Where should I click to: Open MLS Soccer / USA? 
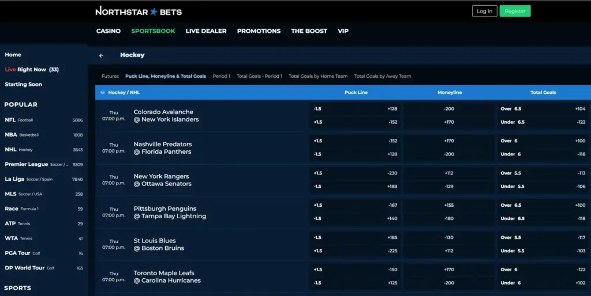click(x=44, y=193)
